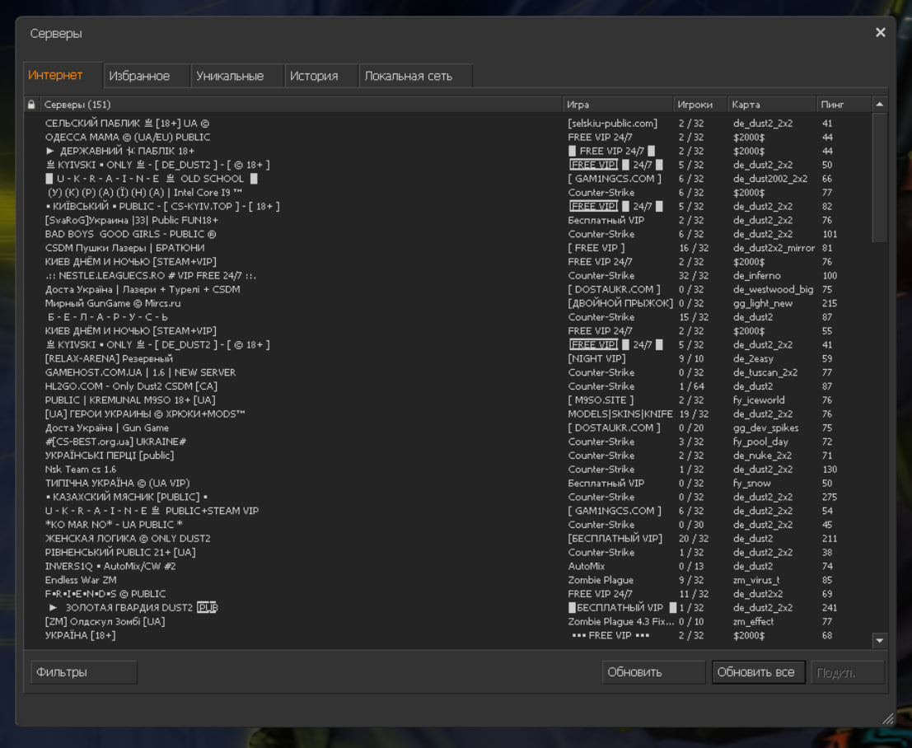912x748 pixels.
Task: Switch to the Избранное tab
Action: (x=139, y=76)
